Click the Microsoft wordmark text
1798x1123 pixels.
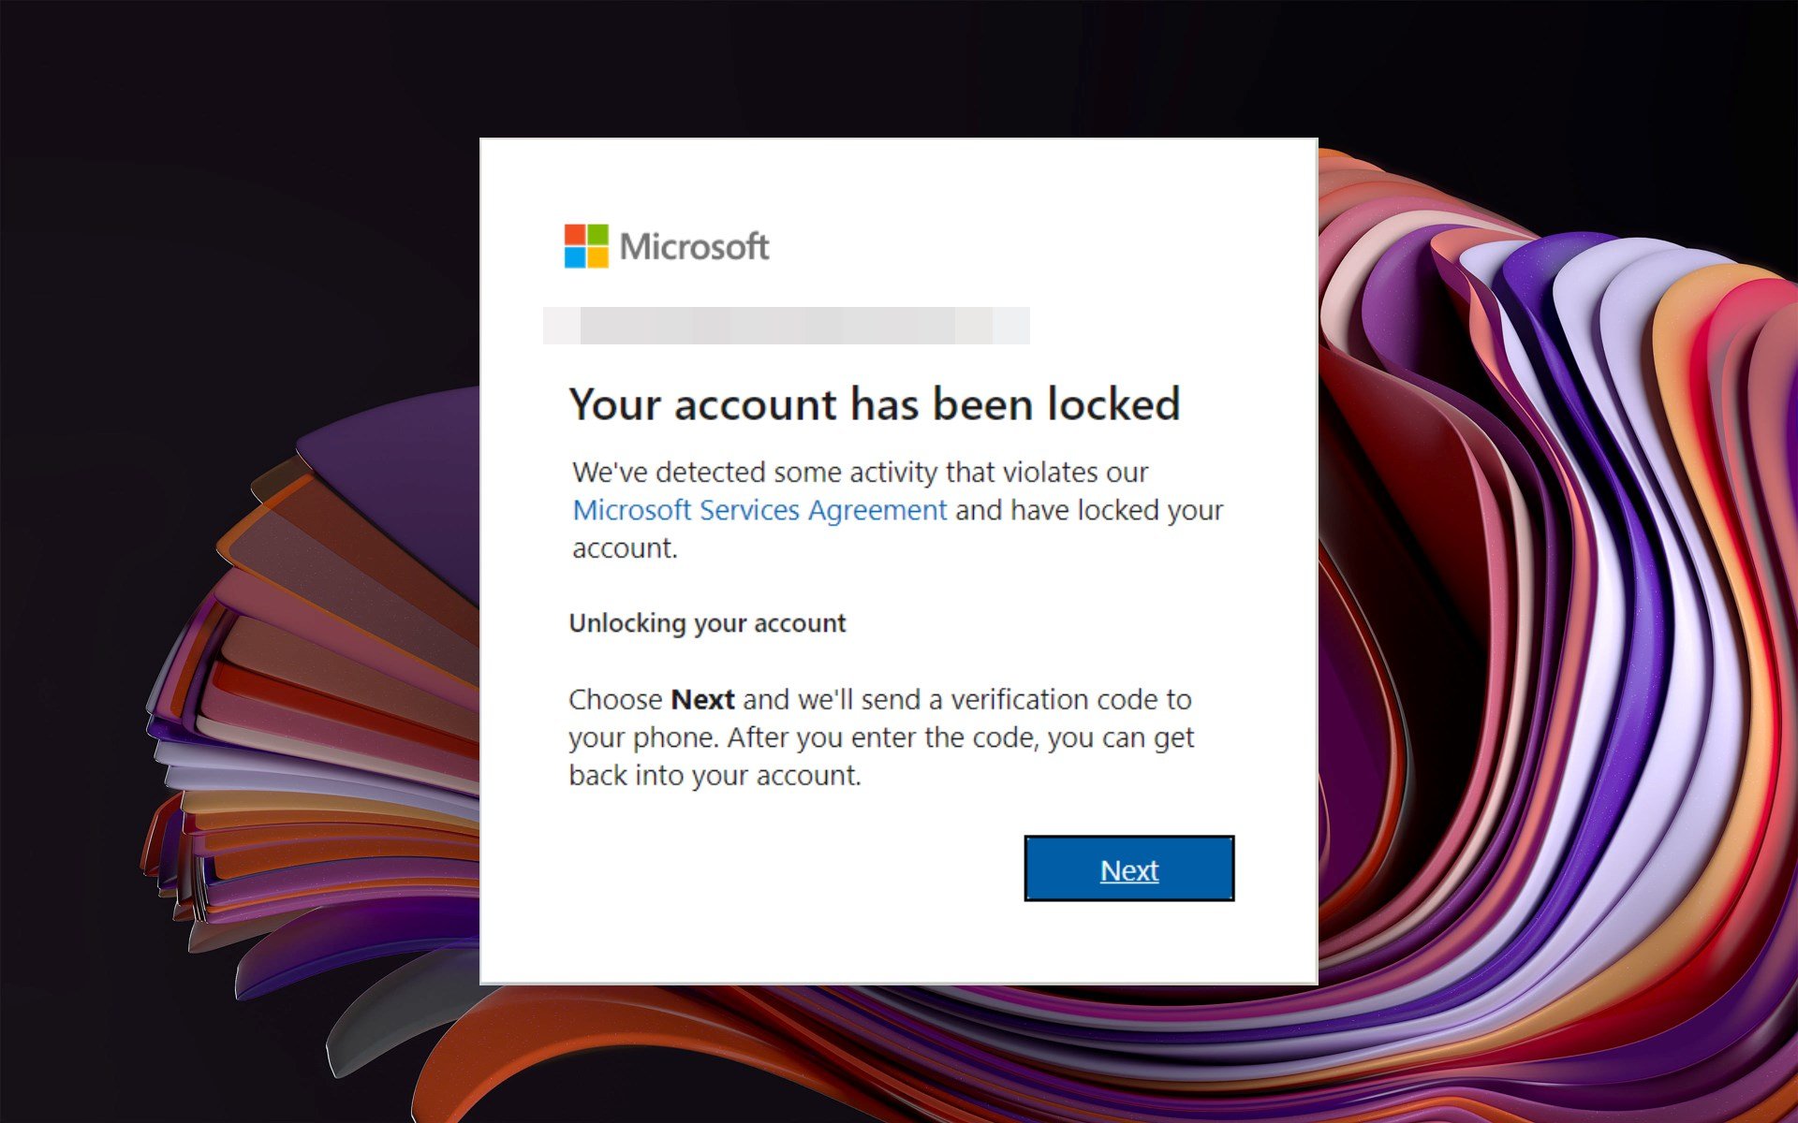tap(694, 247)
